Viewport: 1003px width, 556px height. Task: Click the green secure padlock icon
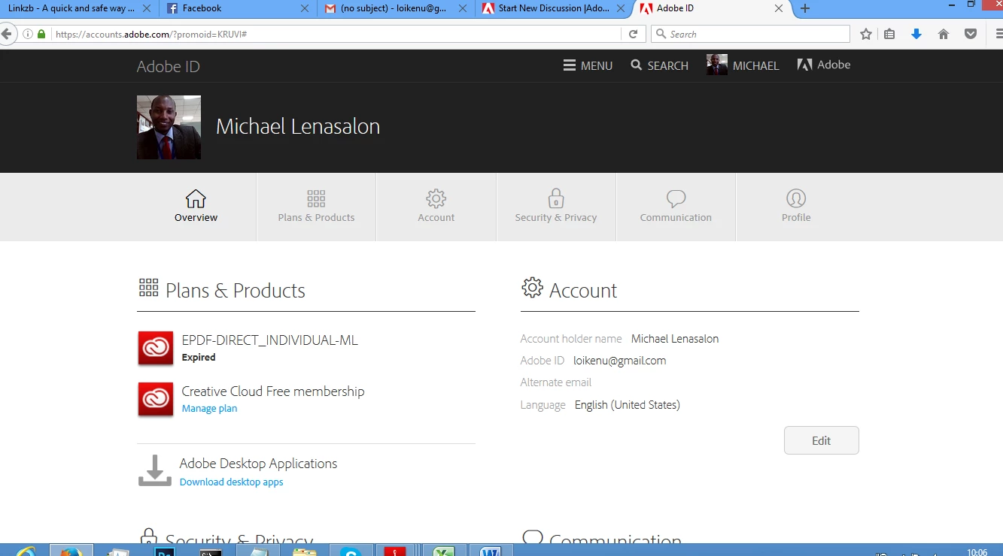pyautogui.click(x=41, y=34)
